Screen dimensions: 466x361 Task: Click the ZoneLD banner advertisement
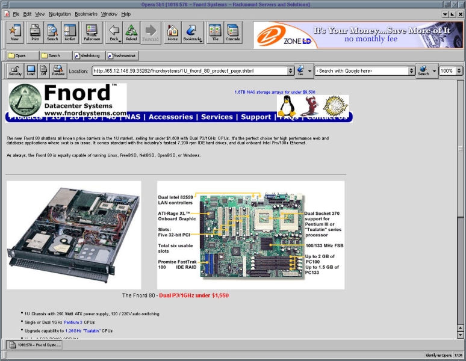click(358, 35)
